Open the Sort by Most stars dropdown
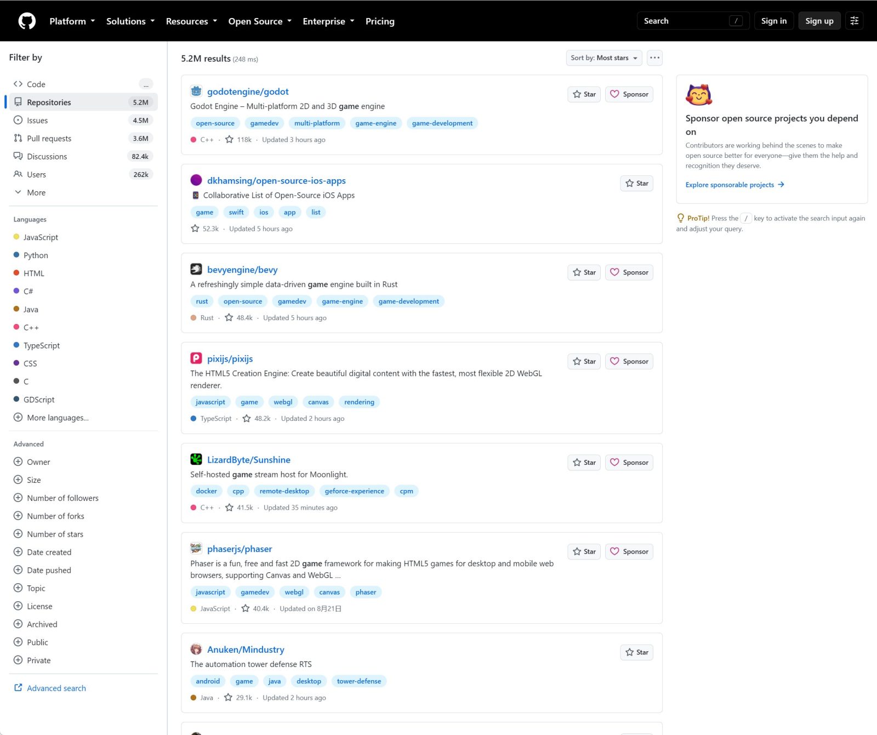This screenshot has width=877, height=735. pos(604,58)
